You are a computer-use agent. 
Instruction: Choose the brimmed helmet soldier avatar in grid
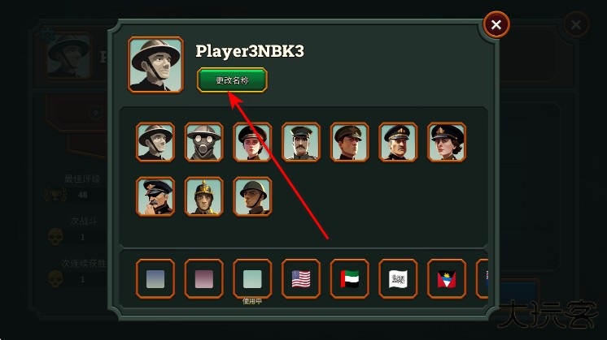(155, 142)
